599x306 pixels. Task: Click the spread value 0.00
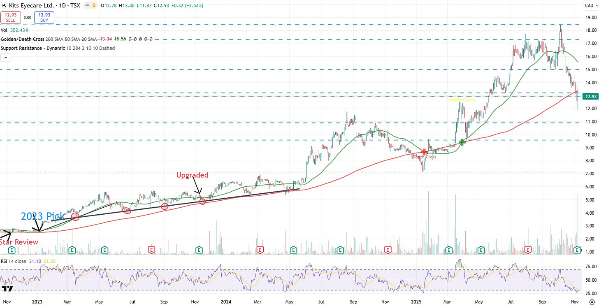[27, 18]
